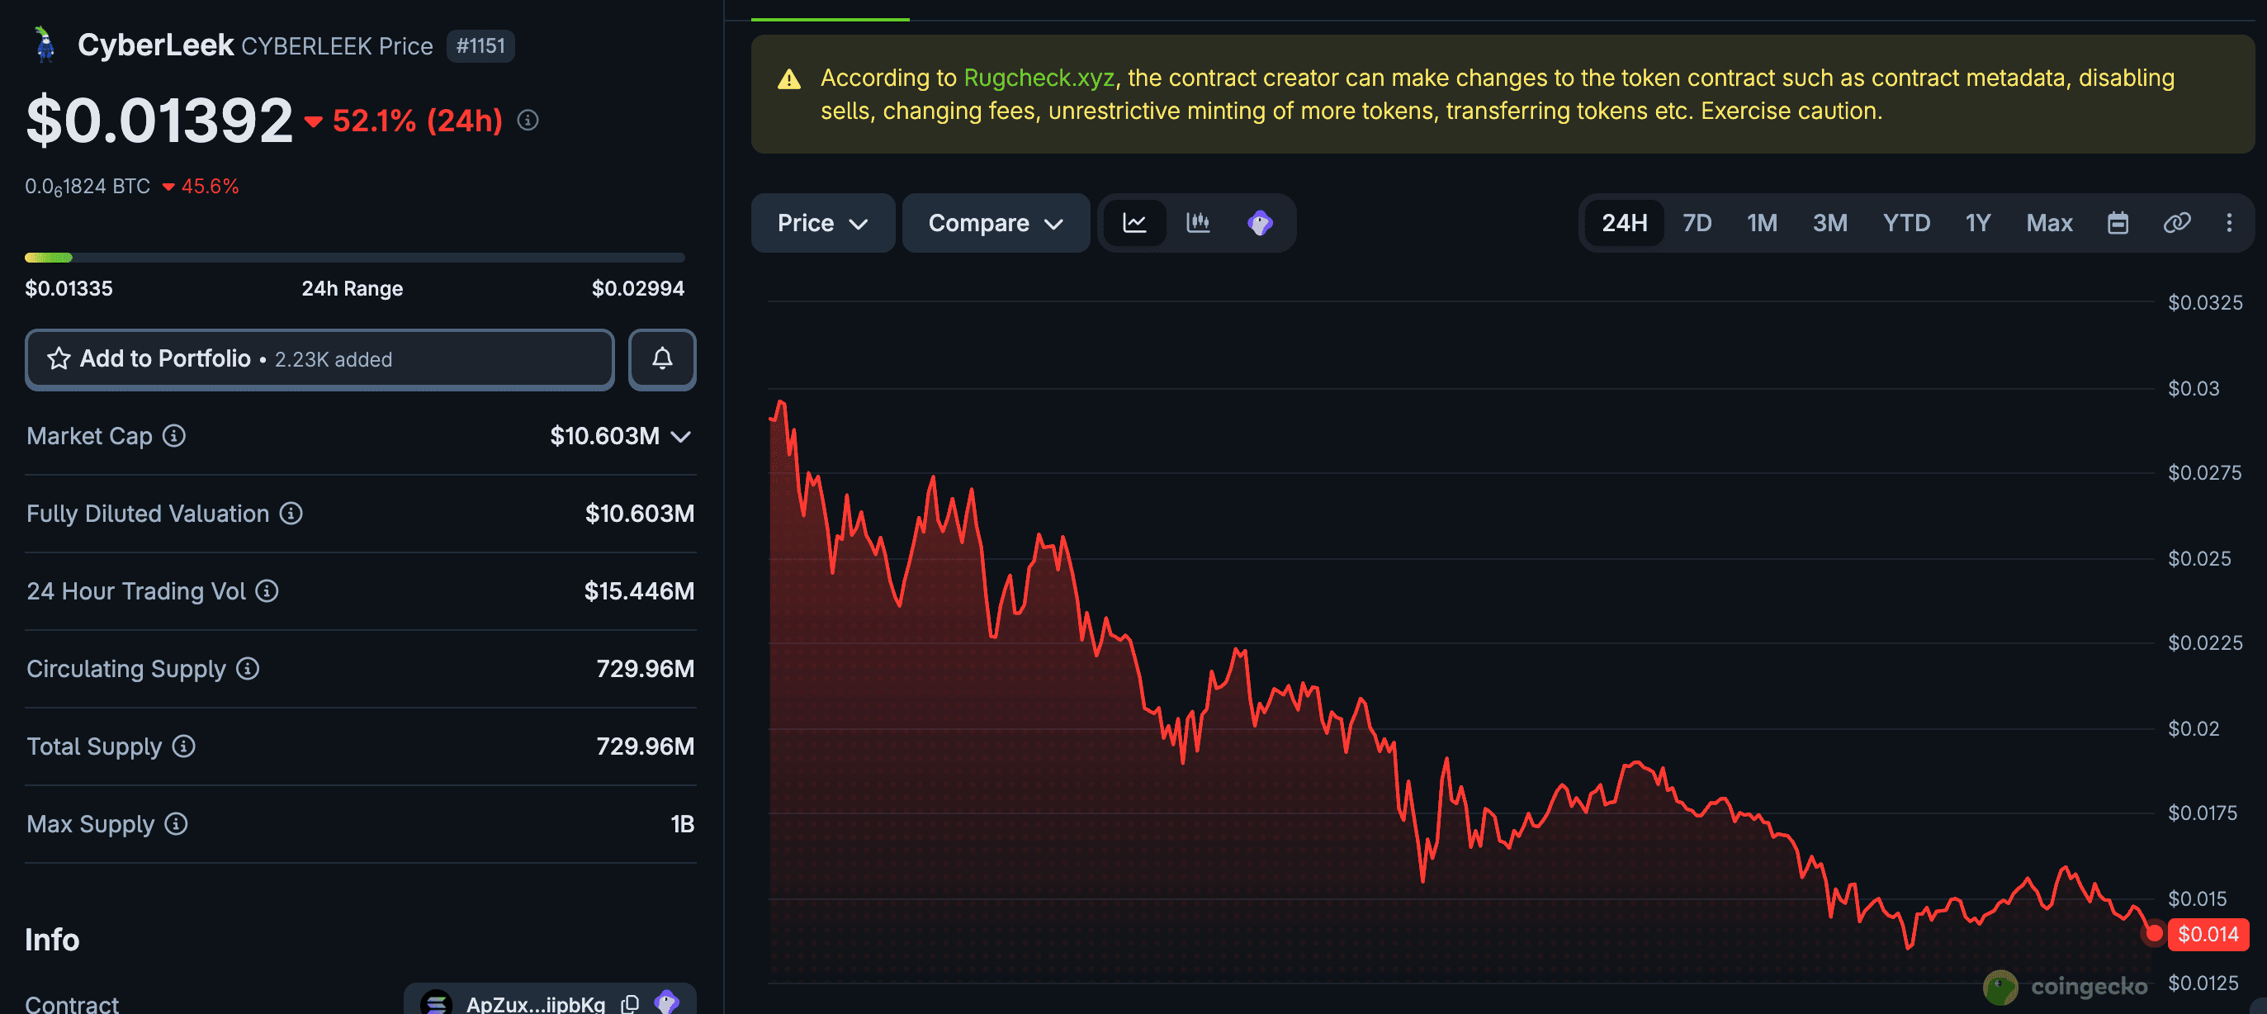Click the $0.02994 24h high value
Image resolution: width=2267 pixels, height=1014 pixels.
click(637, 289)
